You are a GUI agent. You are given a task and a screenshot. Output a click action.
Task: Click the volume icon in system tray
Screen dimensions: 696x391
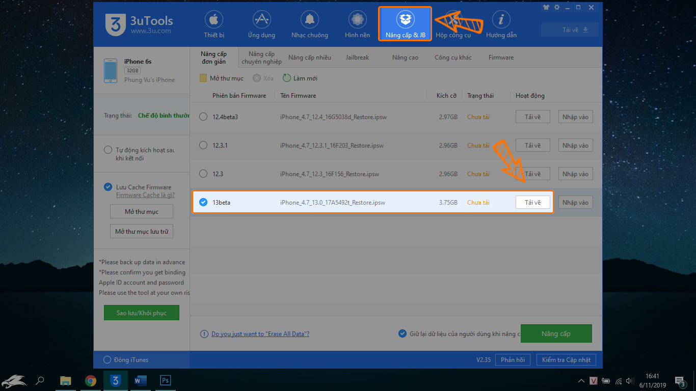(631, 381)
